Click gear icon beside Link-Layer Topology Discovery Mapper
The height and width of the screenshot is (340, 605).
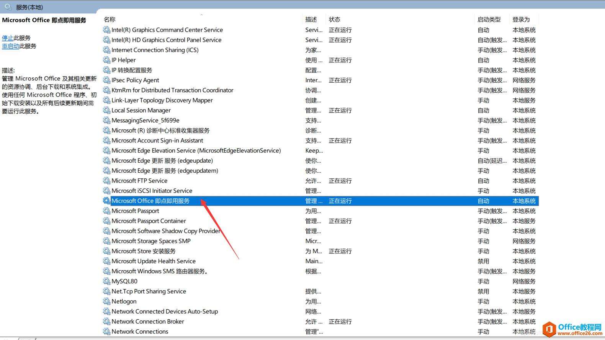(106, 100)
